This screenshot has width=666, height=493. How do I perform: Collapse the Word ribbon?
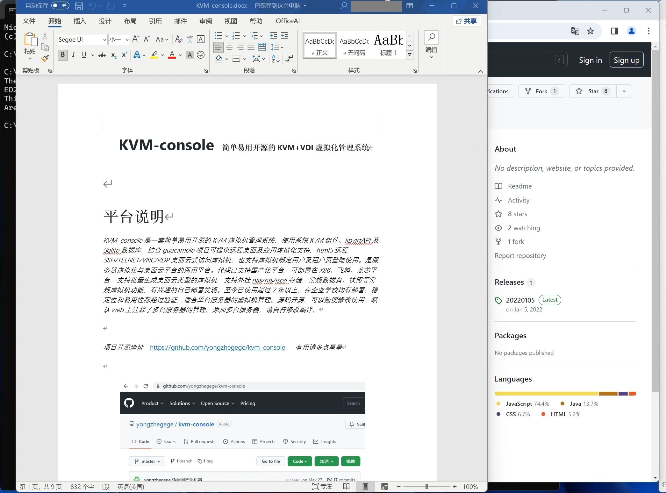[x=481, y=71]
